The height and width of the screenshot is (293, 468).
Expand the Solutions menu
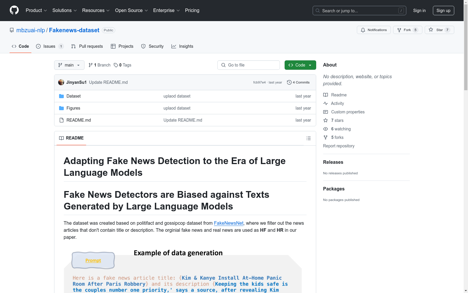click(65, 10)
